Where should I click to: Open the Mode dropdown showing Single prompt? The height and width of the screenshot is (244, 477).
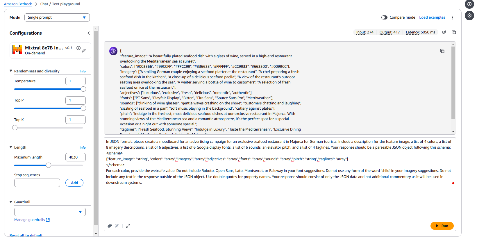(x=57, y=17)
